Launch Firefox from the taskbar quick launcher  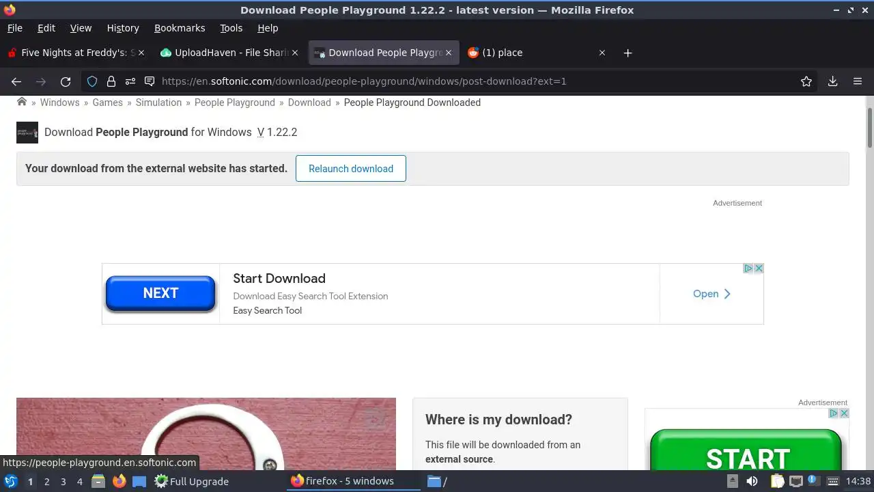click(x=119, y=481)
